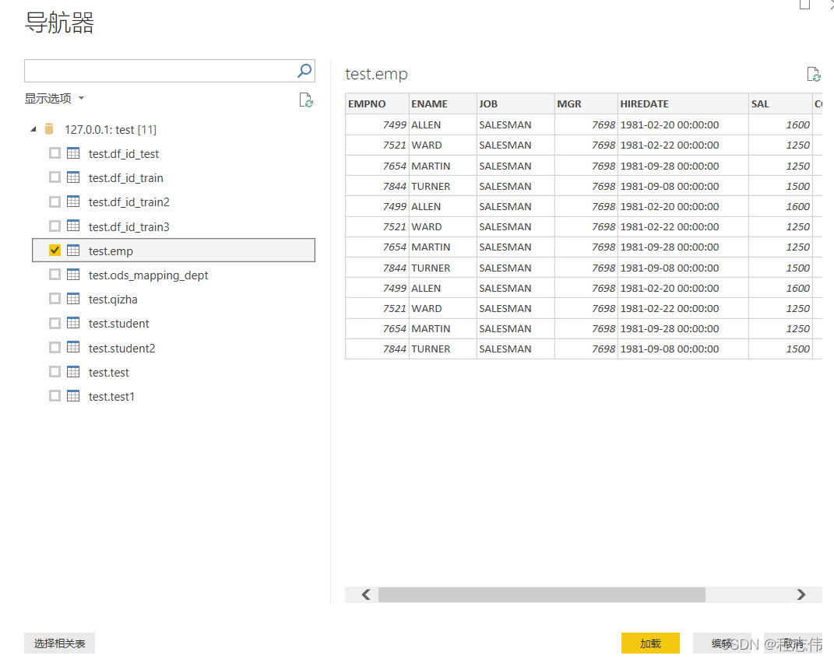Click table icon of test.df_id_train

[x=73, y=177]
